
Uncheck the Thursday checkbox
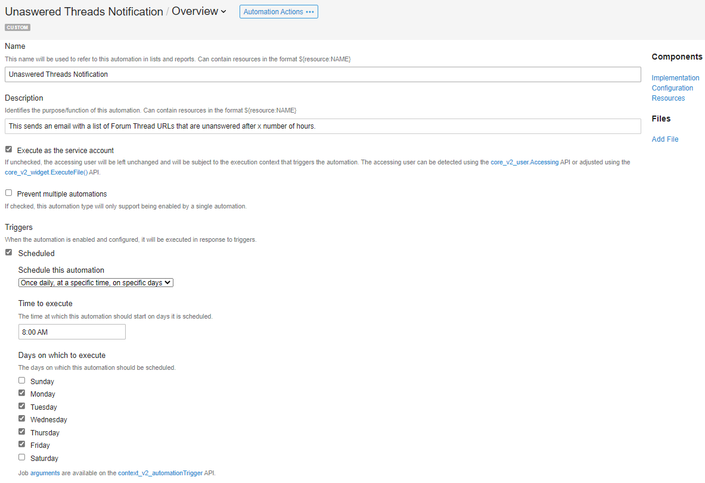(21, 432)
